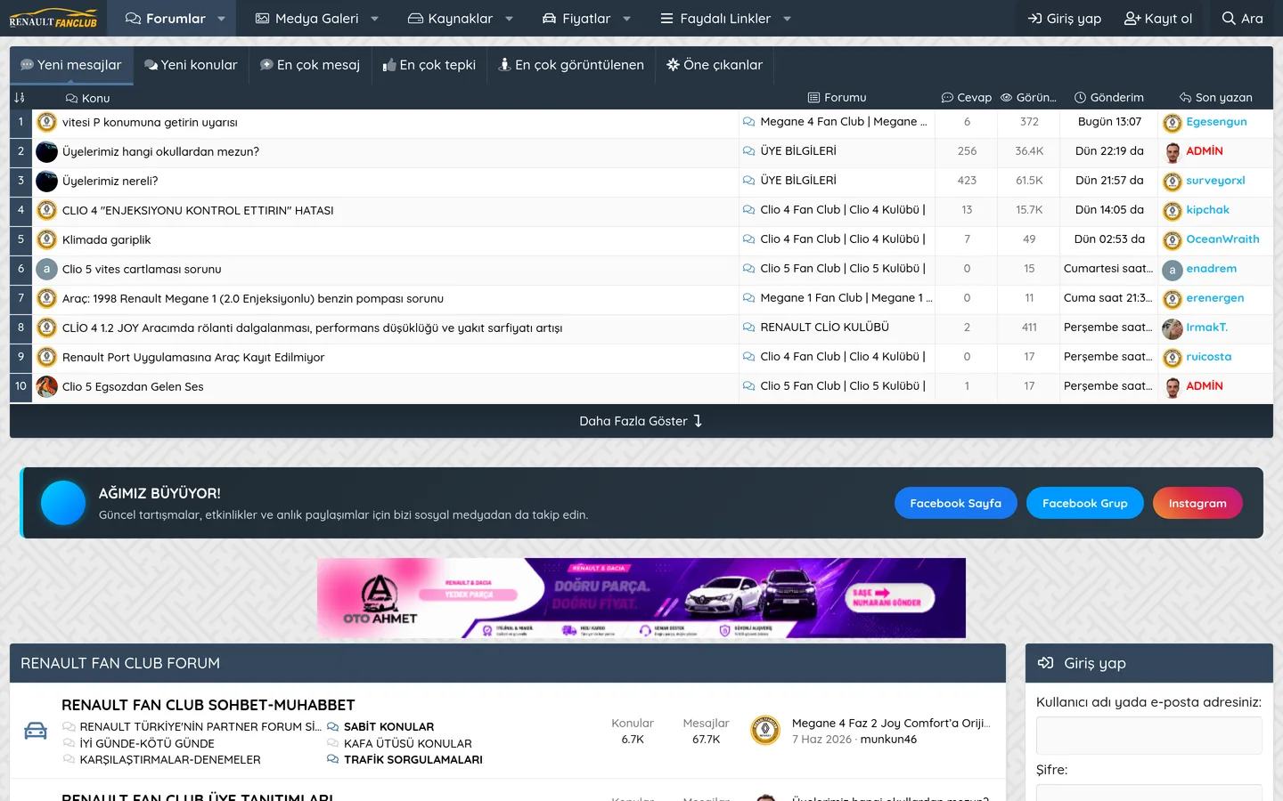Click the munkun46 username link

point(888,740)
